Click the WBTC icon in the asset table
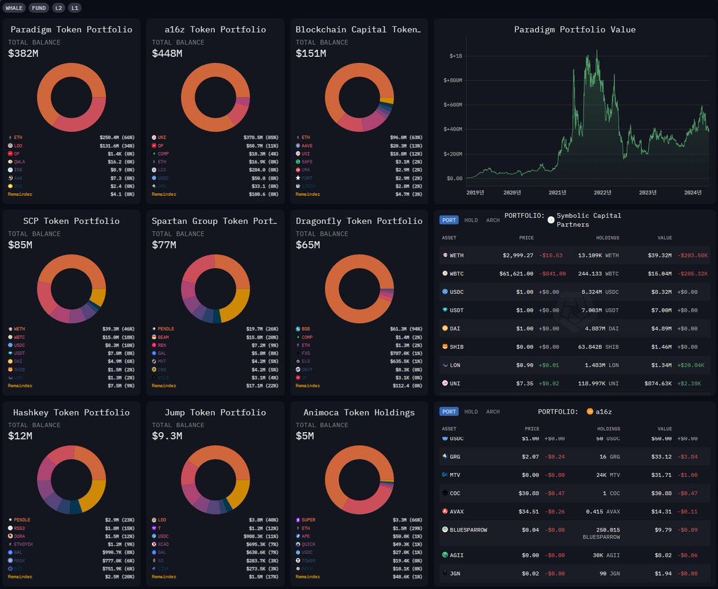The height and width of the screenshot is (589, 718). 445,274
